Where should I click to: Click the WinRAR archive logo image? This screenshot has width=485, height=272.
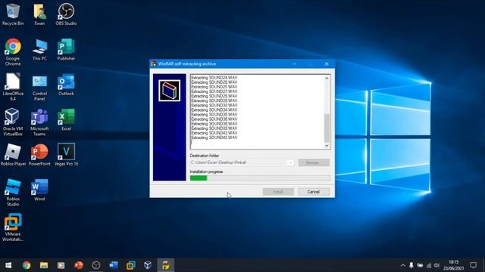point(169,91)
